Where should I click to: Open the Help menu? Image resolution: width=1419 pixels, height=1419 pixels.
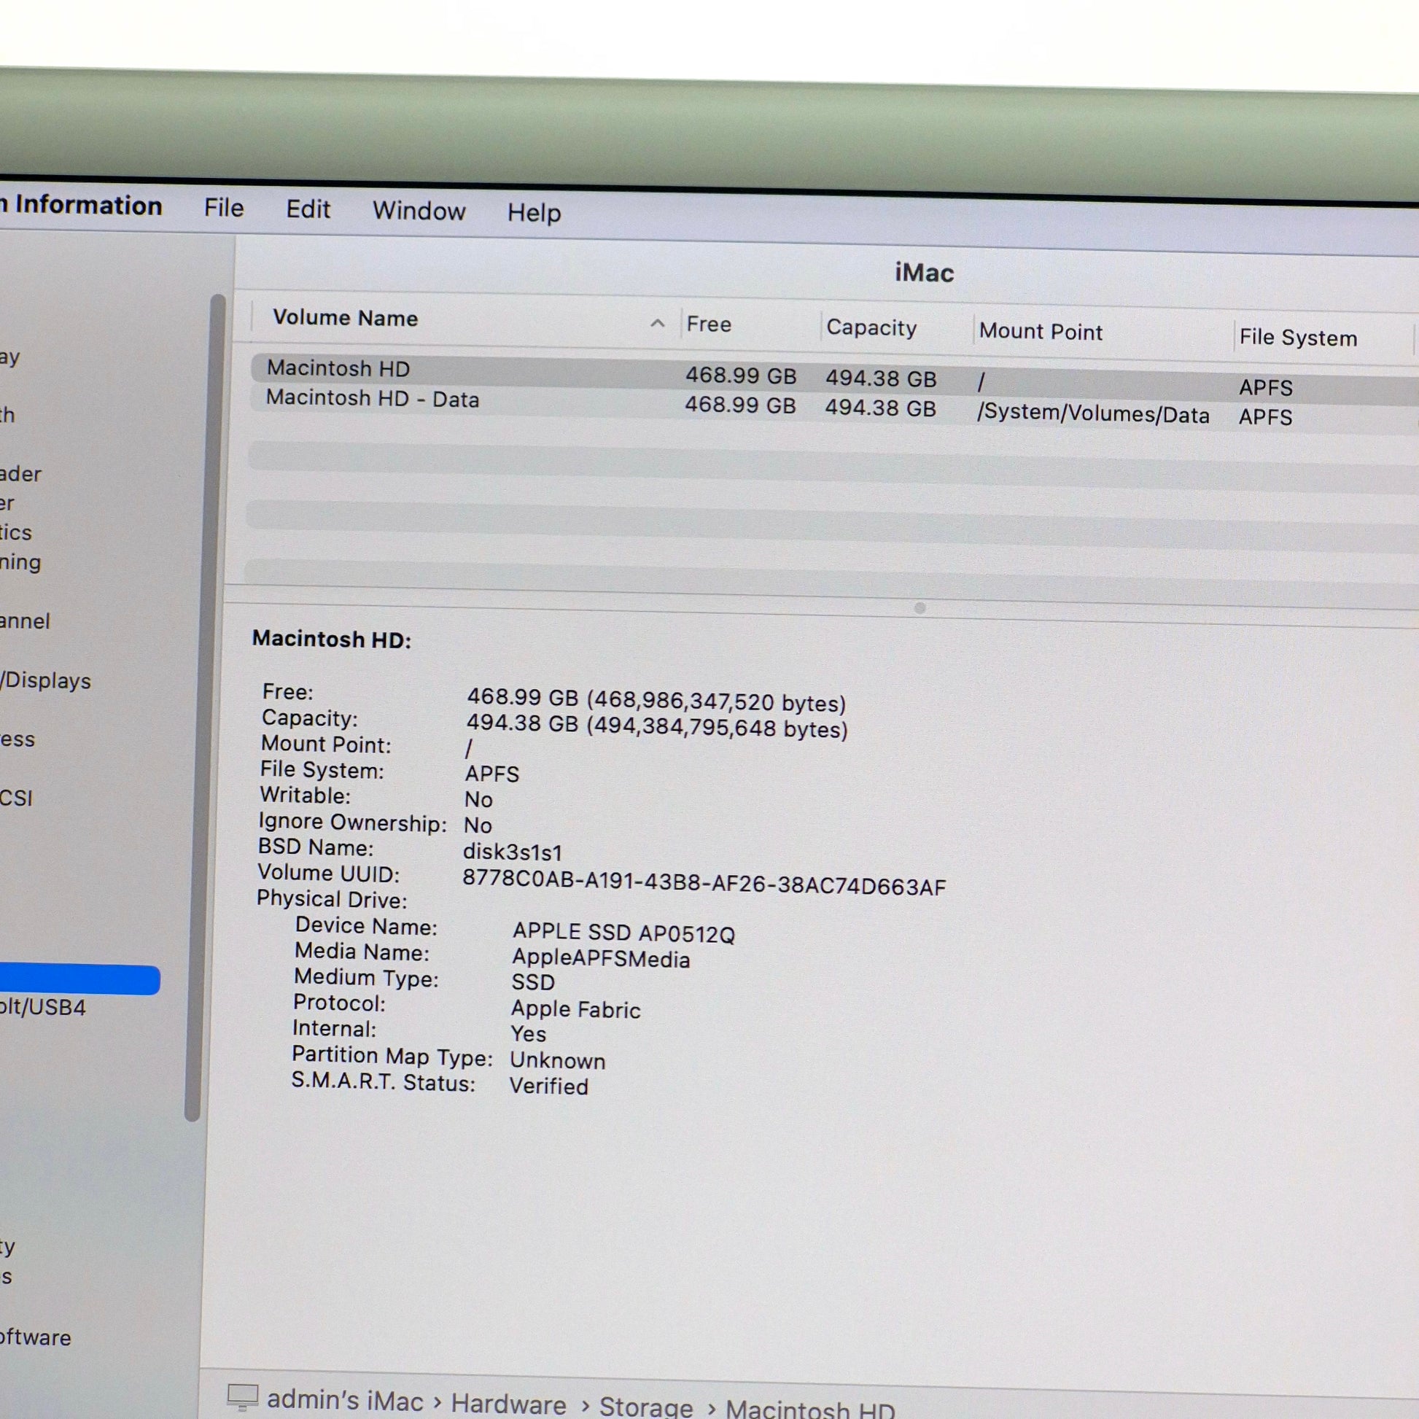(534, 213)
